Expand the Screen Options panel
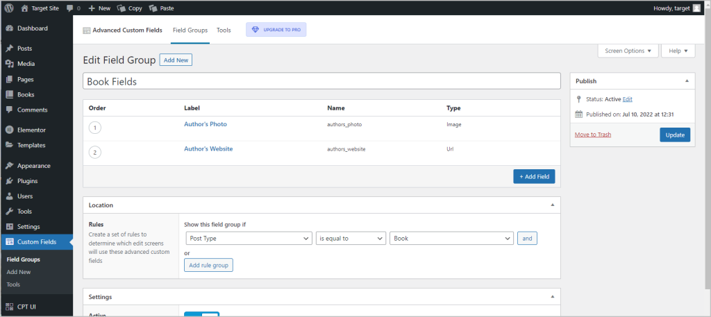 628,51
